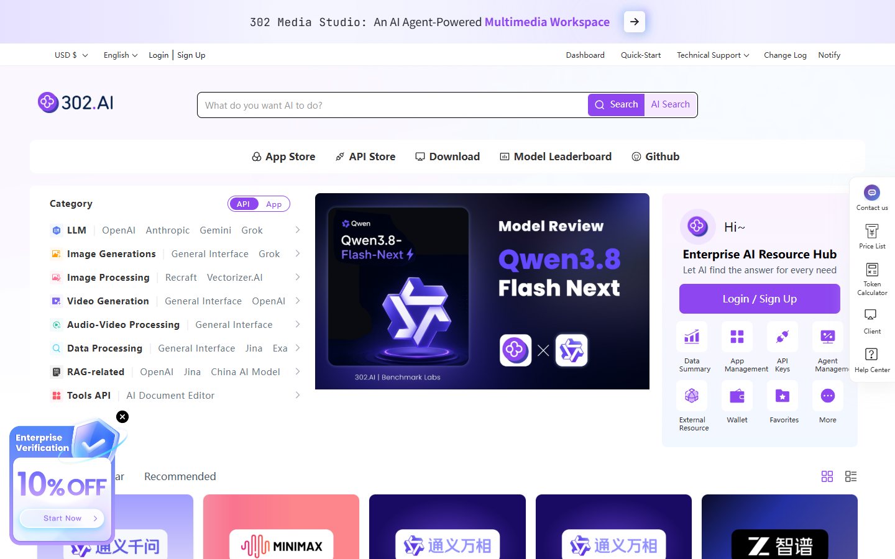Screen dimensions: 895x559
Task: Open App Management icon
Action: click(x=737, y=337)
